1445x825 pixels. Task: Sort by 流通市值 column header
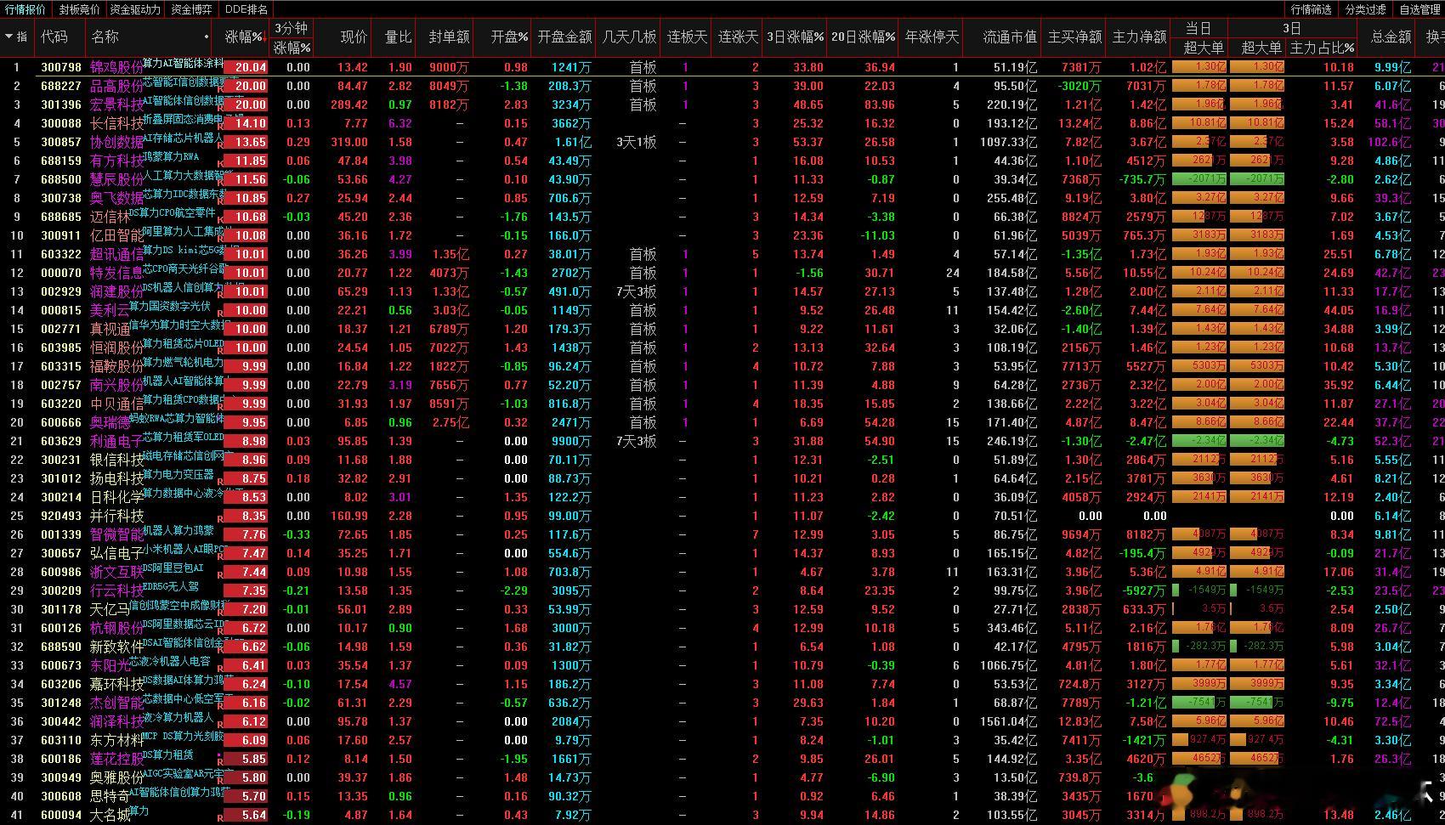click(1010, 37)
